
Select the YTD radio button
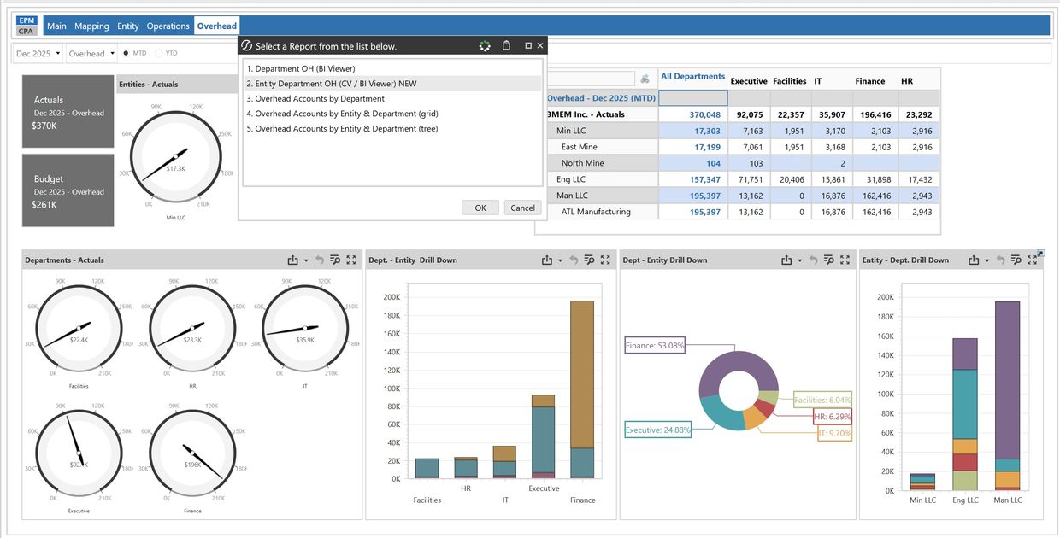tap(159, 53)
